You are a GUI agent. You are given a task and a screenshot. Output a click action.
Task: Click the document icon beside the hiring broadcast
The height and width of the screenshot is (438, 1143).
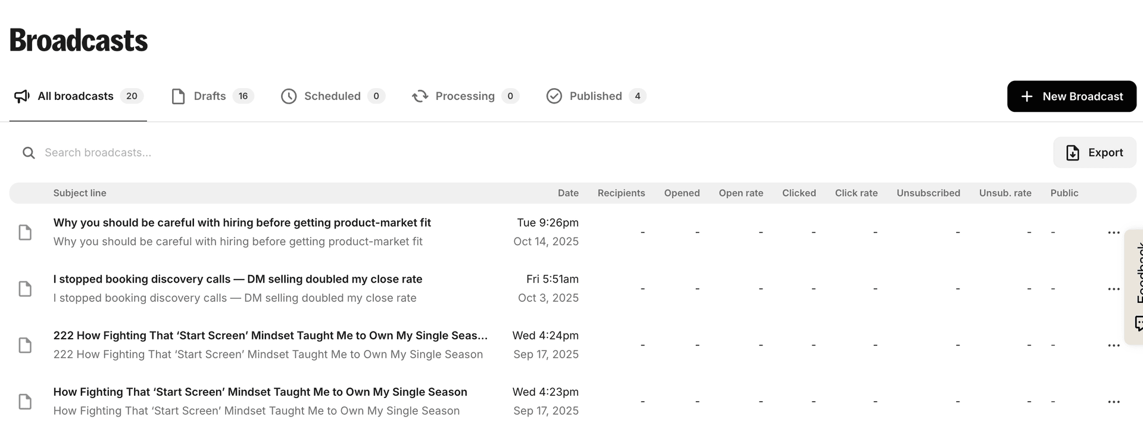coord(25,232)
